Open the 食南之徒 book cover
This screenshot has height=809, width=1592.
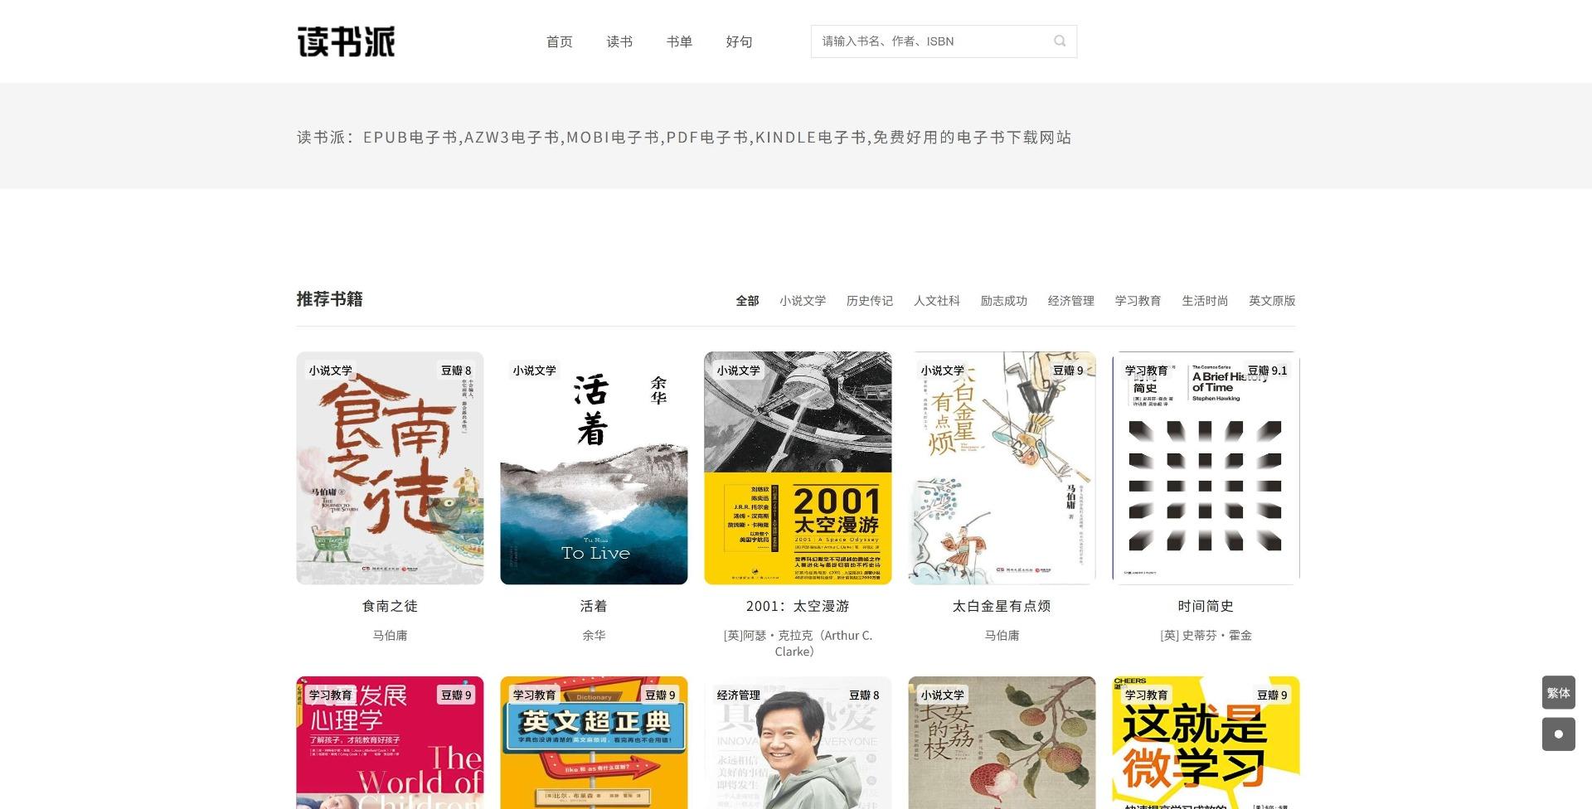[390, 468]
